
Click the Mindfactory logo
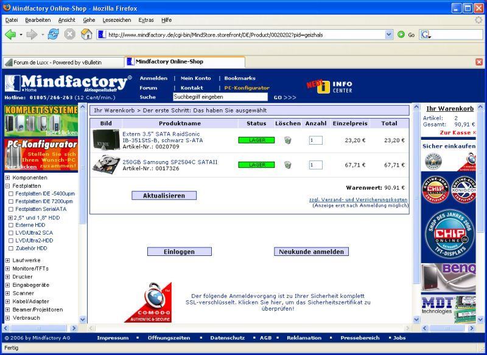coord(68,83)
